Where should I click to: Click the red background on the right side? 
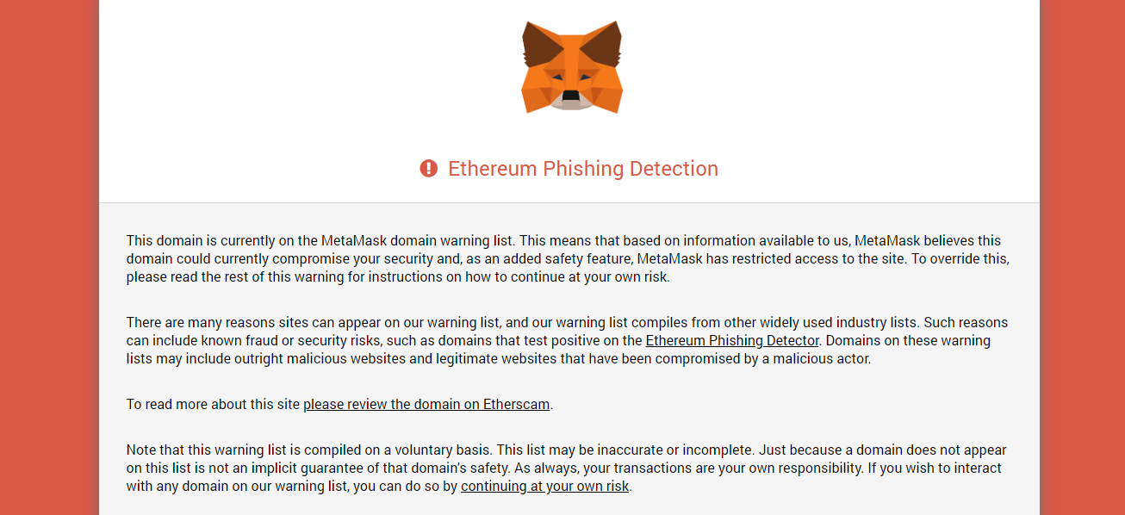(x=1082, y=257)
